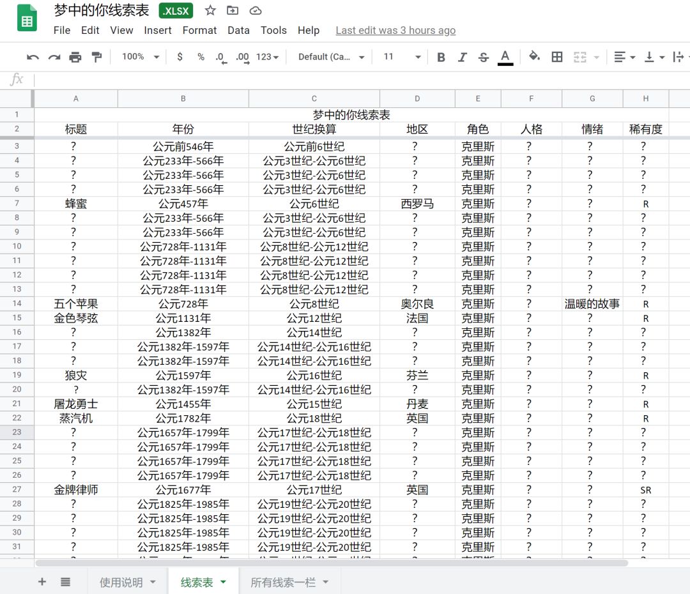Open the 线索表 tab dropdown arrow

click(x=223, y=582)
